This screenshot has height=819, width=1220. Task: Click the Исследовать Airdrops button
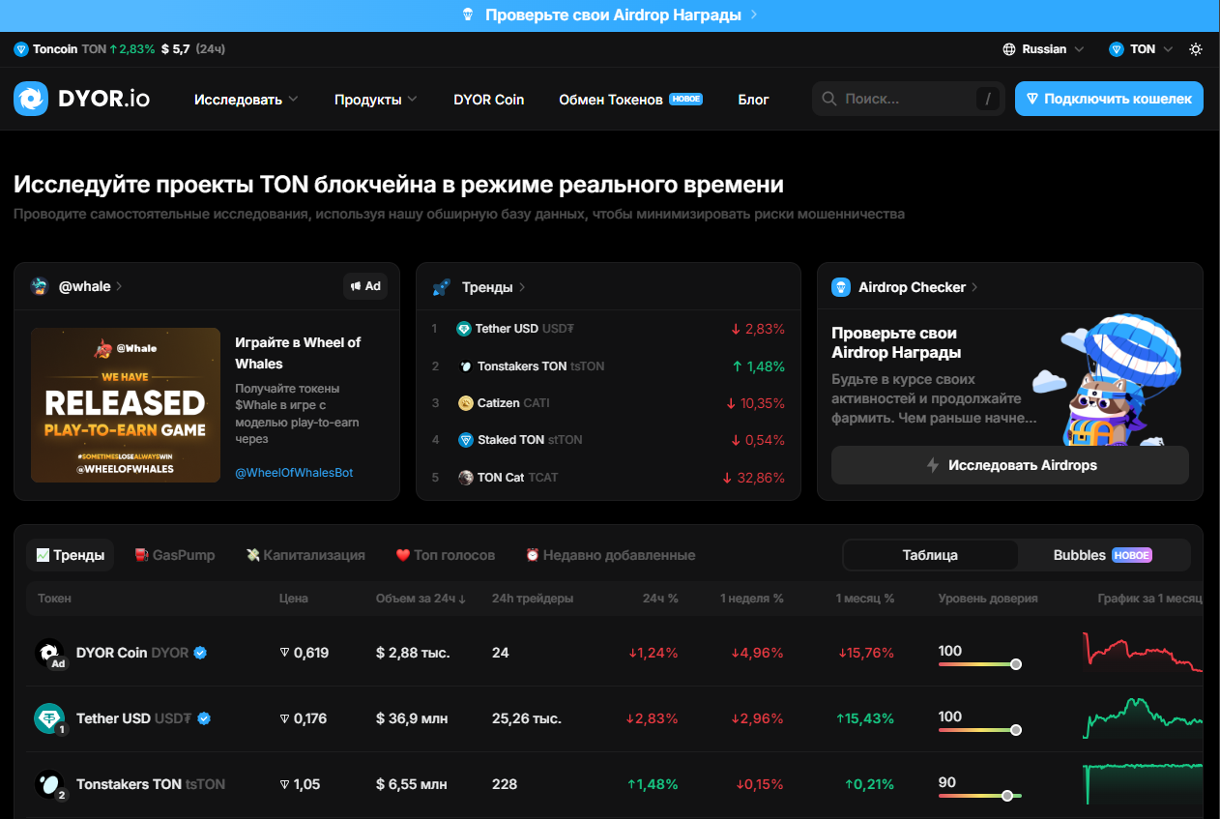tap(1010, 465)
